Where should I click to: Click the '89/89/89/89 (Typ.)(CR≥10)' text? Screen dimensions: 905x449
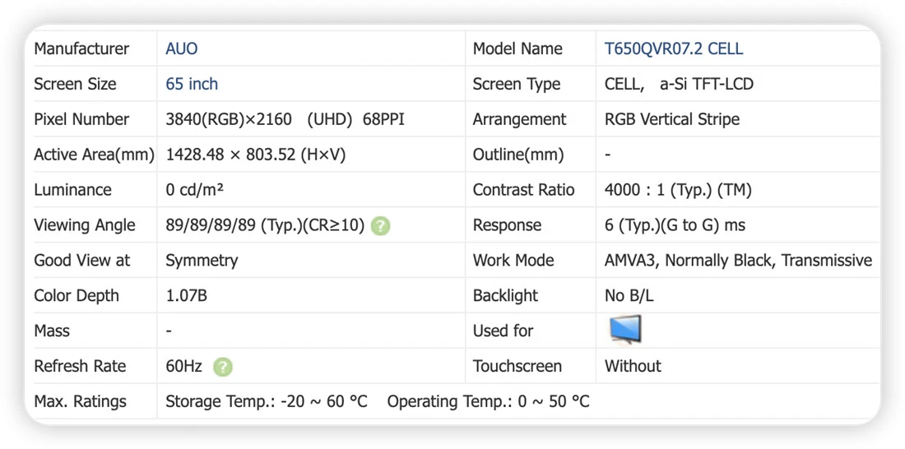[x=265, y=225]
